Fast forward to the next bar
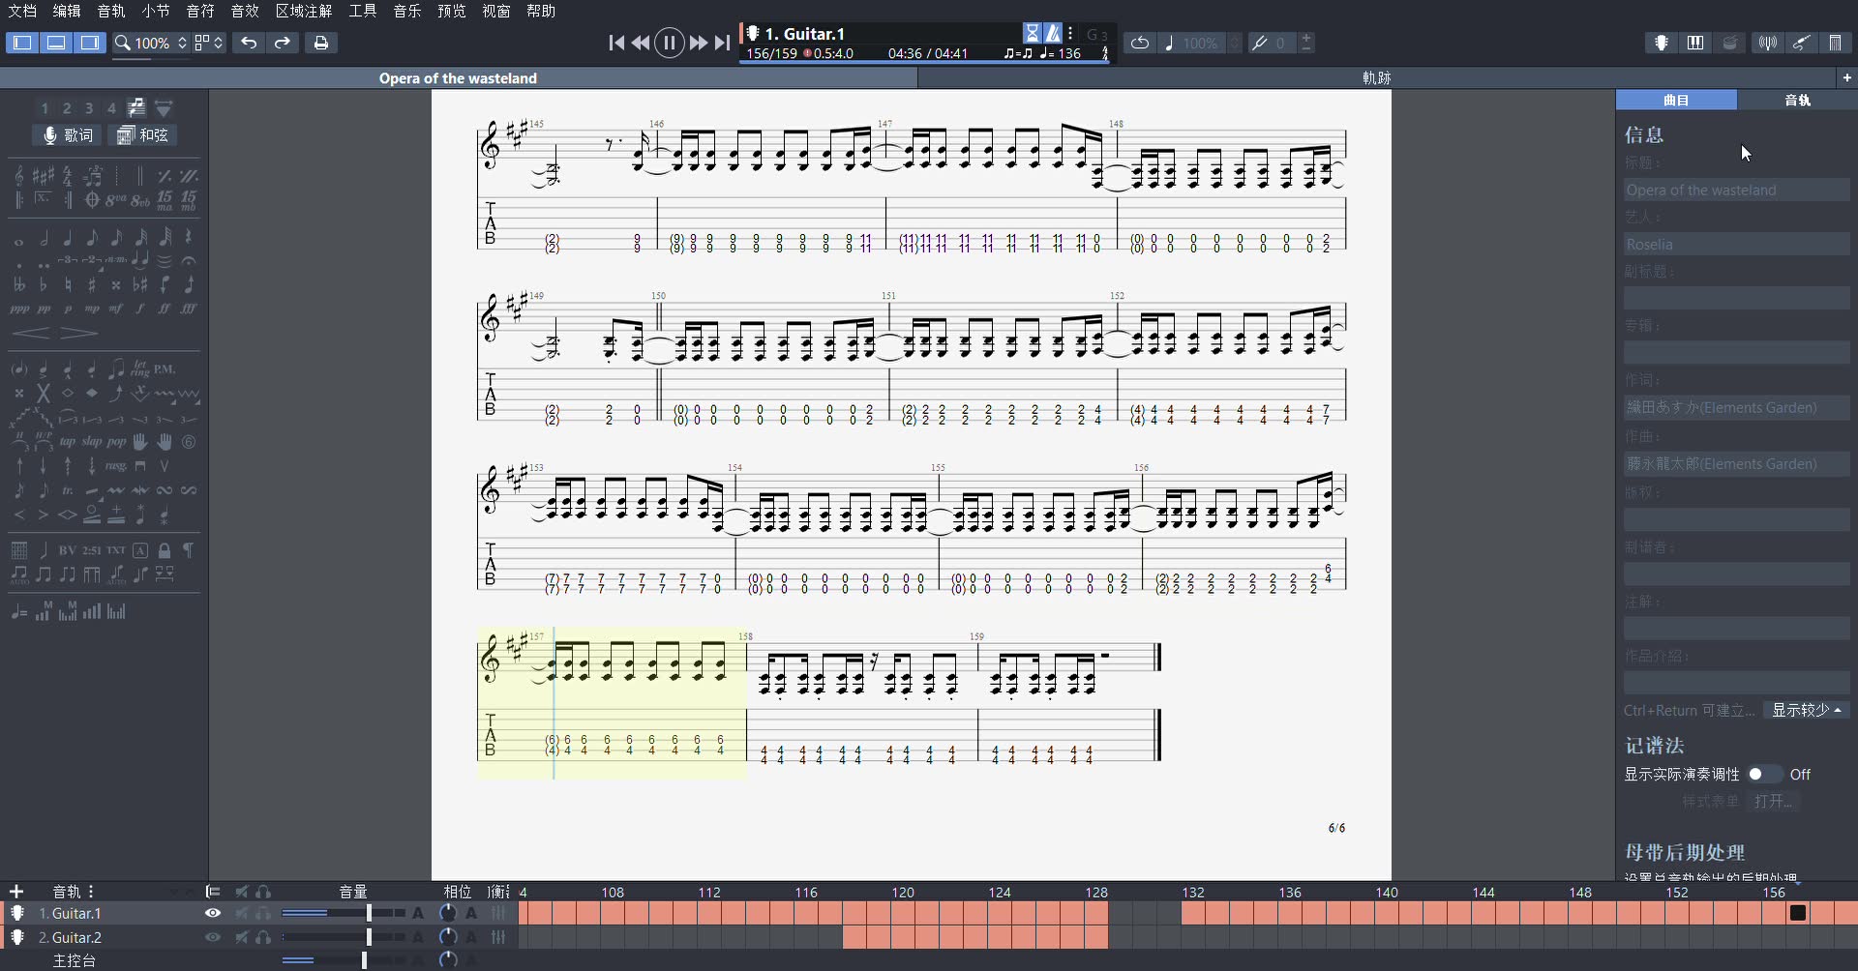 pyautogui.click(x=698, y=43)
